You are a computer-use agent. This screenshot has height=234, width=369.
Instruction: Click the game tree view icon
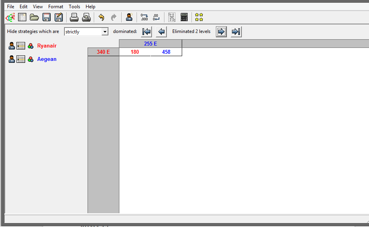click(172, 17)
